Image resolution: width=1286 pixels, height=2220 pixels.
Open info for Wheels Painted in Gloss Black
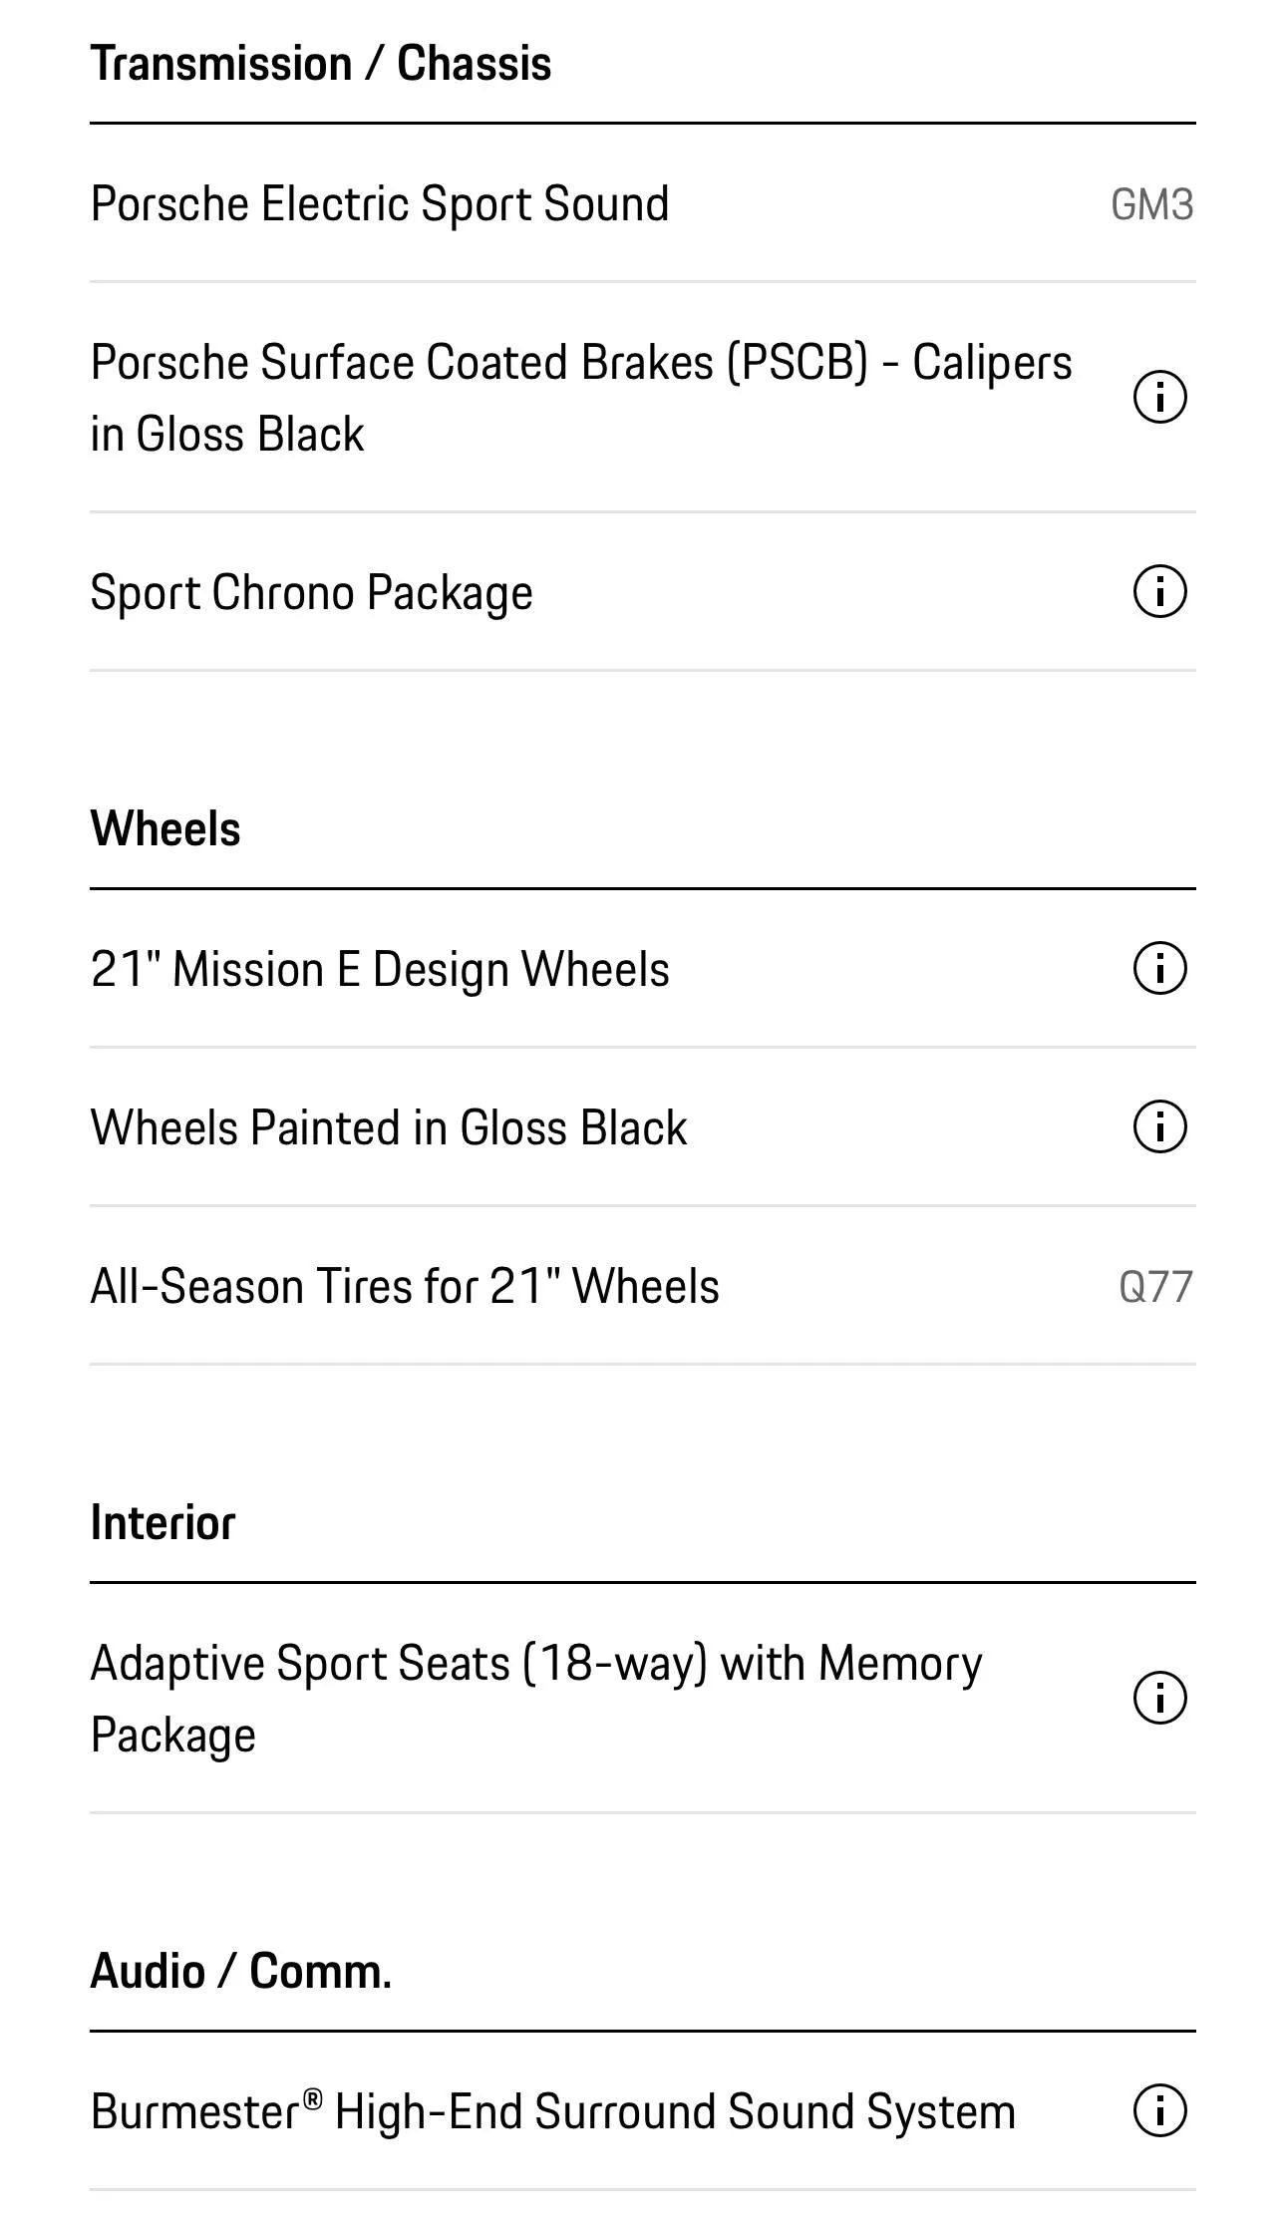[1160, 1126]
